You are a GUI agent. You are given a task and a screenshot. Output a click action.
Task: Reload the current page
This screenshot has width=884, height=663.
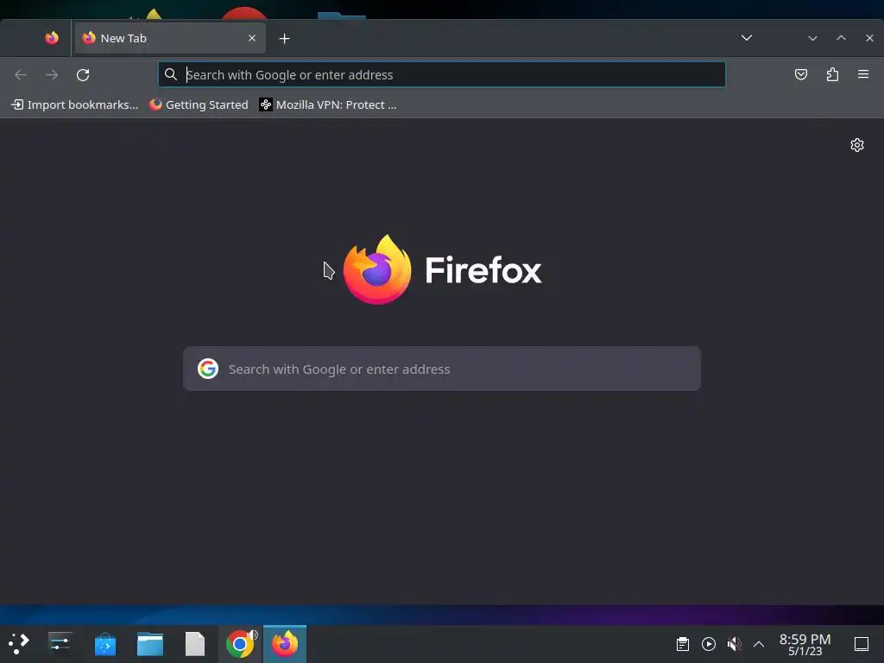tap(83, 74)
